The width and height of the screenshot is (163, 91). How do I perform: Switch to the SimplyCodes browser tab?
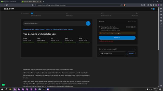tap(10, 2)
